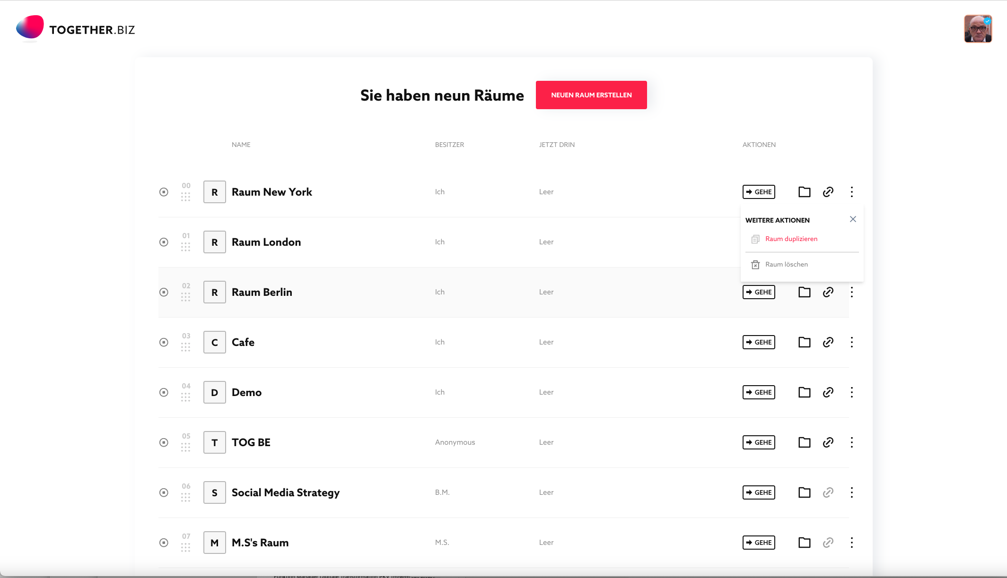This screenshot has width=1007, height=578.
Task: Click link icon in Demo row
Action: point(828,392)
